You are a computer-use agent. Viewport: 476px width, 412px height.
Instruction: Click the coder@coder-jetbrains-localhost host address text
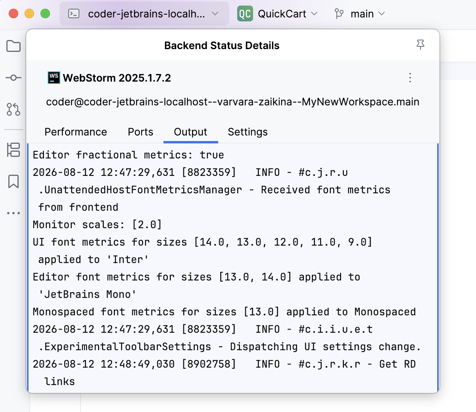[232, 102]
